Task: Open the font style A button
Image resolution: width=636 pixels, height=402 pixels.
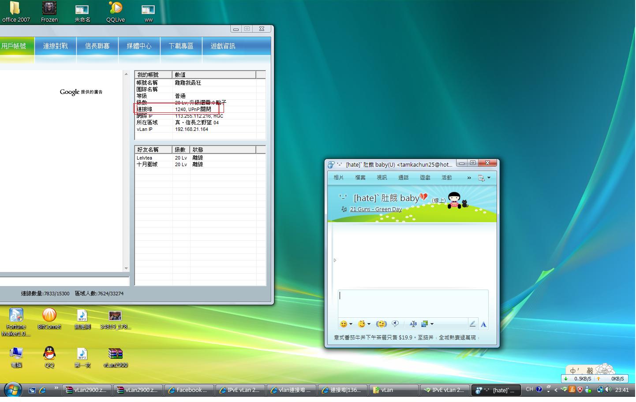Action: click(x=483, y=324)
